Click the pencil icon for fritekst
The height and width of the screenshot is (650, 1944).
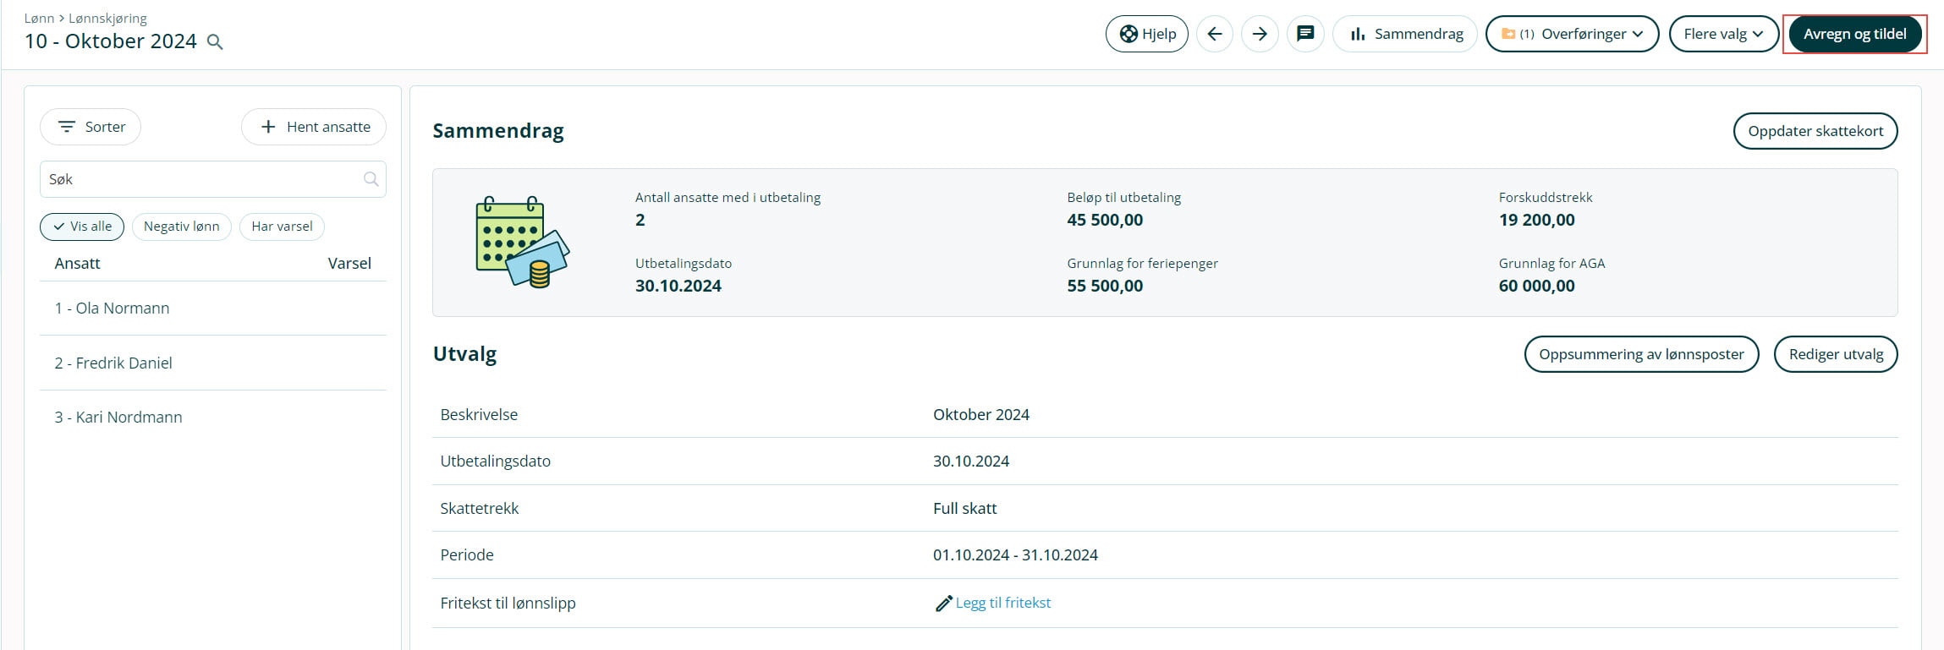(943, 604)
